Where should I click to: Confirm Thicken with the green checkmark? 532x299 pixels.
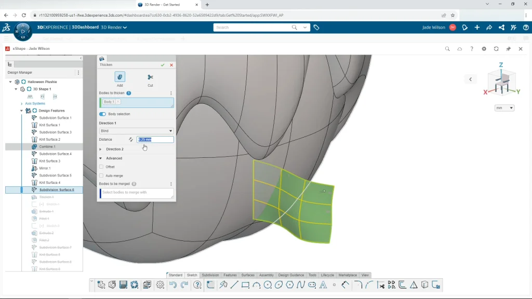pyautogui.click(x=163, y=65)
